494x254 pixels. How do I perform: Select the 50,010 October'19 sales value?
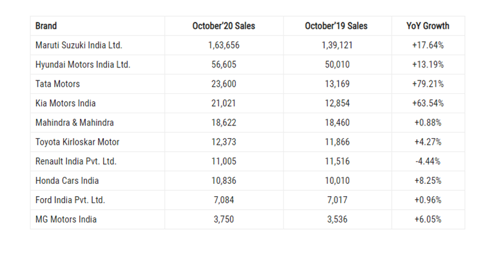(x=337, y=65)
